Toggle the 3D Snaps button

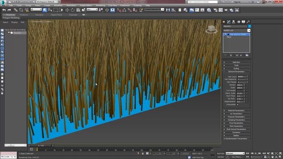pos(119,10)
